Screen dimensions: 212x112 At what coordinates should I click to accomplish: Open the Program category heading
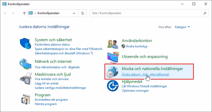pos(43,95)
